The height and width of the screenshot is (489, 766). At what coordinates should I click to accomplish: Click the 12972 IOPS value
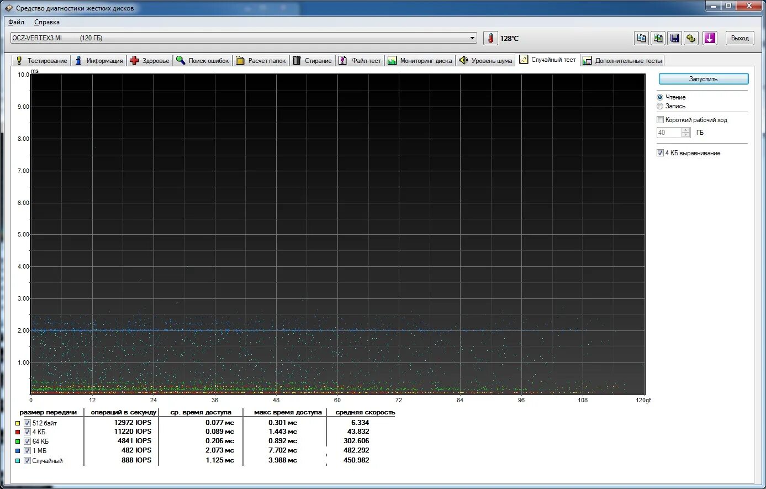coord(133,423)
